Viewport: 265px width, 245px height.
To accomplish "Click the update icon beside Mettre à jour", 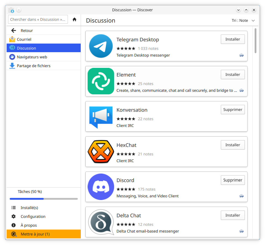I will pyautogui.click(x=14, y=234).
